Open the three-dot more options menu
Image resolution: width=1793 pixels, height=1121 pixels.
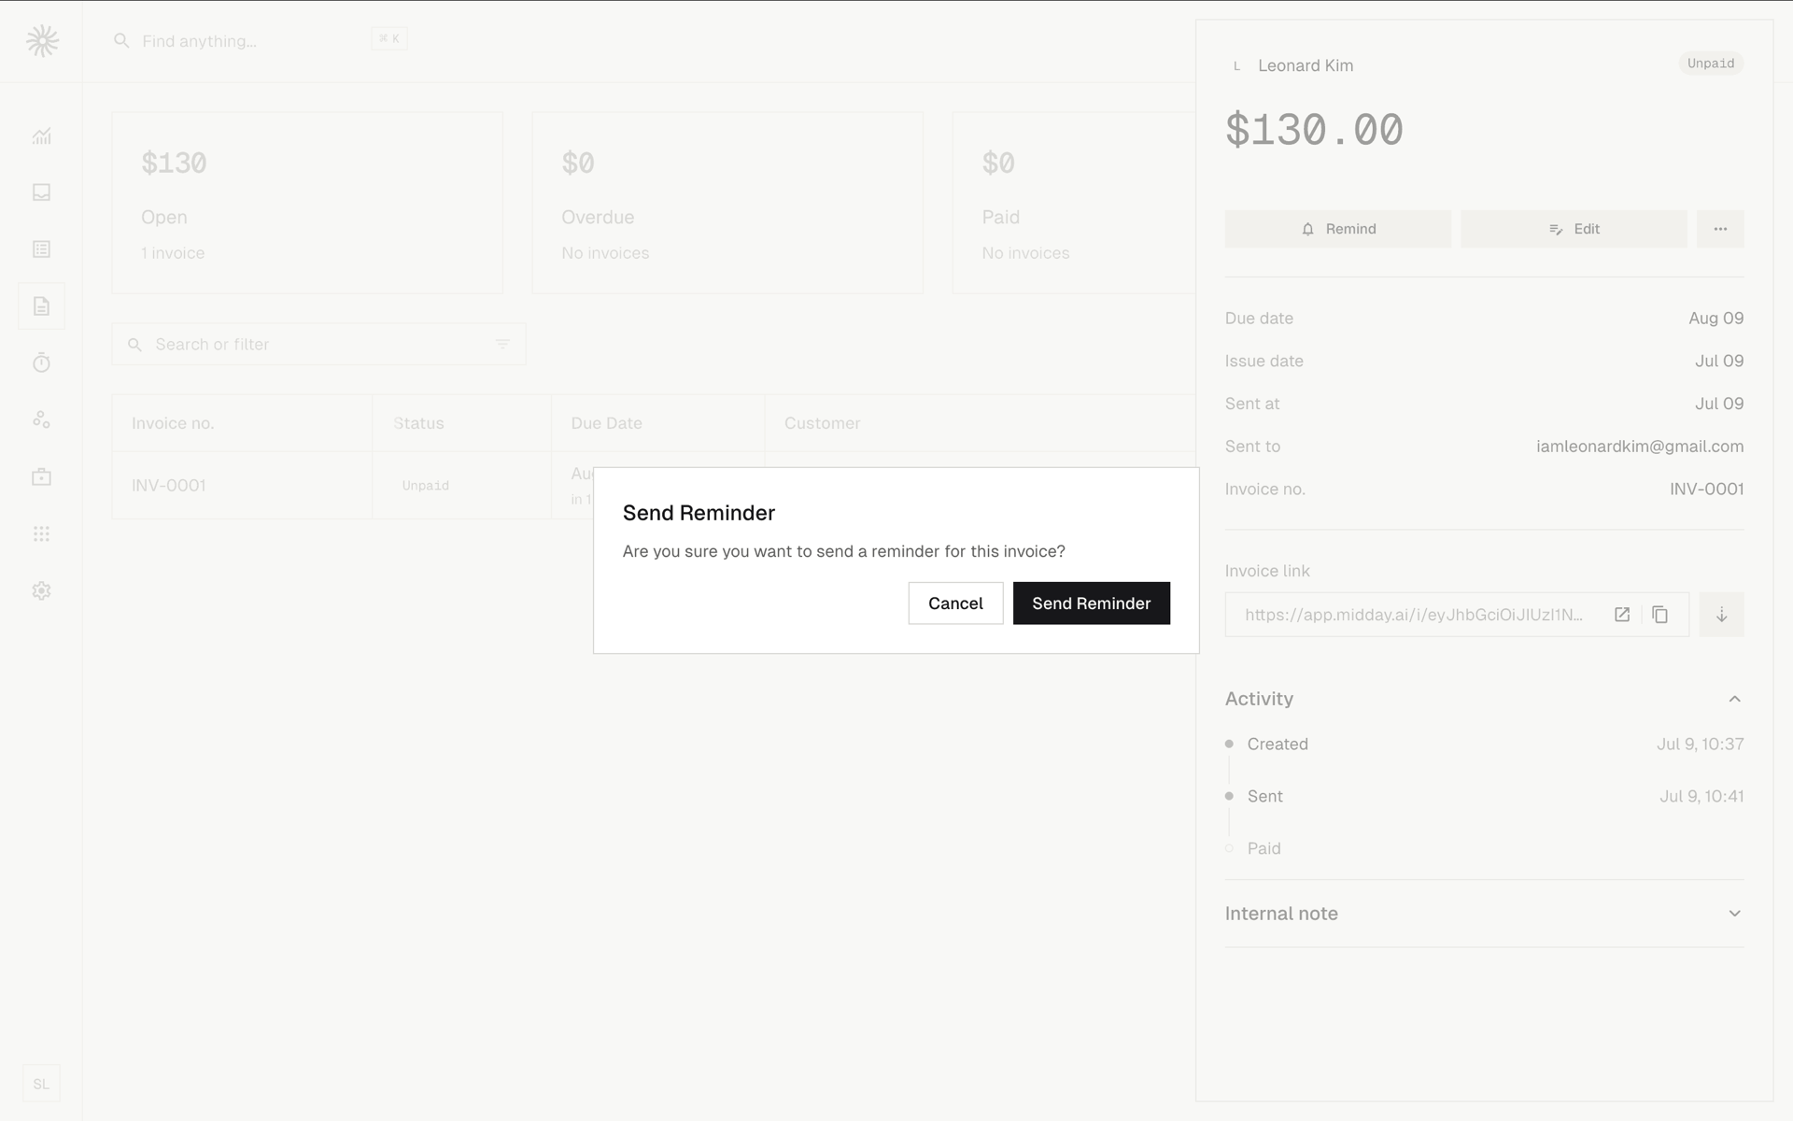[1720, 229]
